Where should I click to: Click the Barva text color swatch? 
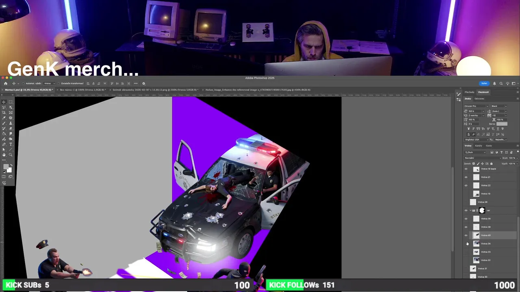pos(502,124)
